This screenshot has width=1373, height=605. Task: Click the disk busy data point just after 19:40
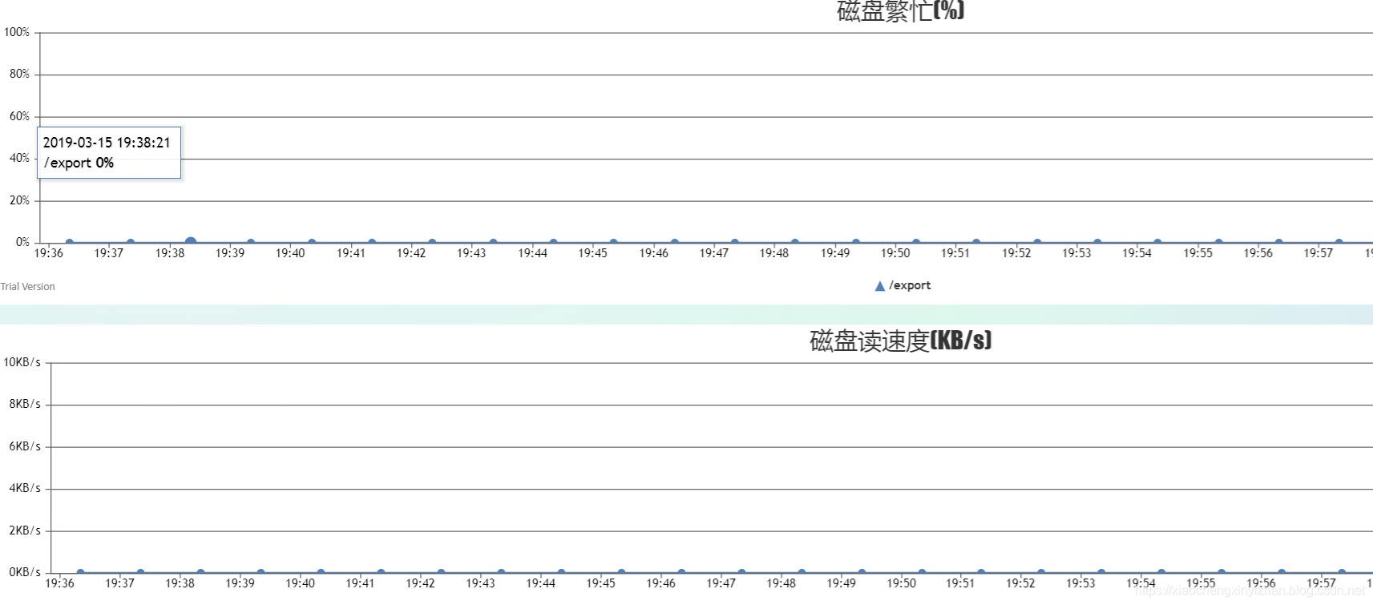tap(312, 242)
